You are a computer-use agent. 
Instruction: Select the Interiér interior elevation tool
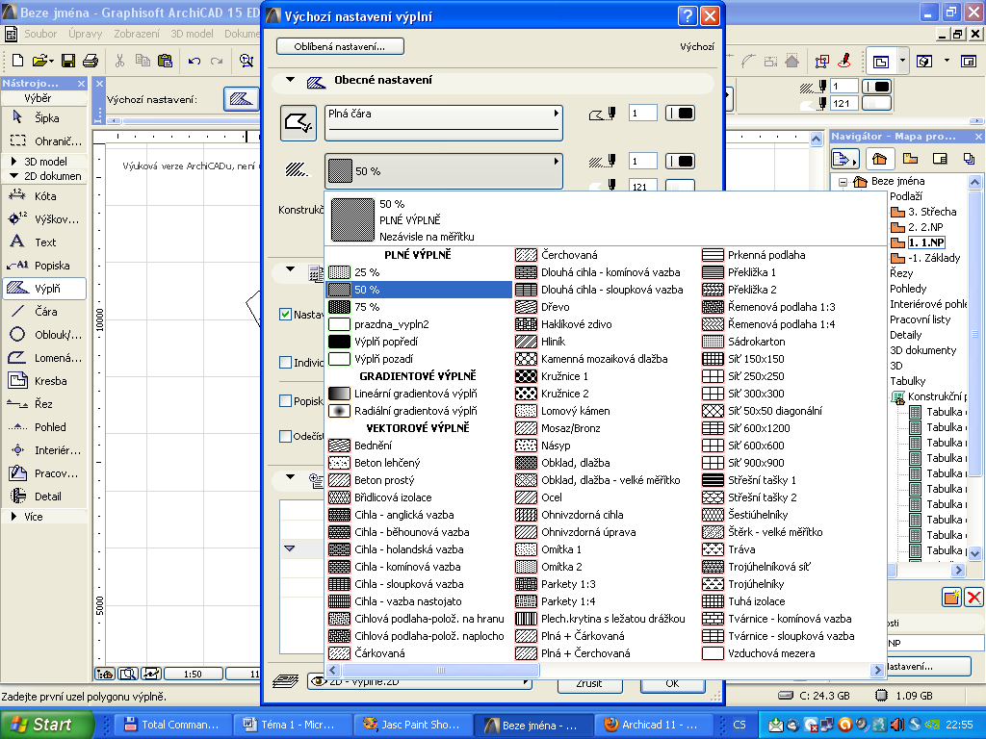tap(44, 450)
